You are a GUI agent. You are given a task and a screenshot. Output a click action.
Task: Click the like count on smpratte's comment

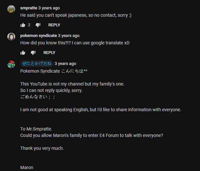point(29,25)
